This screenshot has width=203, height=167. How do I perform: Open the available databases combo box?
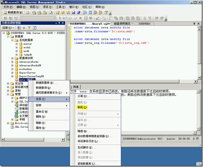click(38, 18)
